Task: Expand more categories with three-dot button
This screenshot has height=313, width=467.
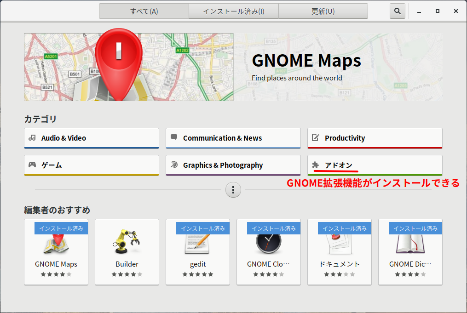Action: pos(233,190)
